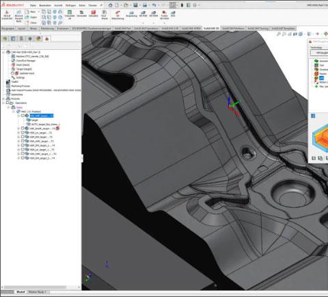Expand the Fixtures node in the CAM tree

[x=3, y=99]
